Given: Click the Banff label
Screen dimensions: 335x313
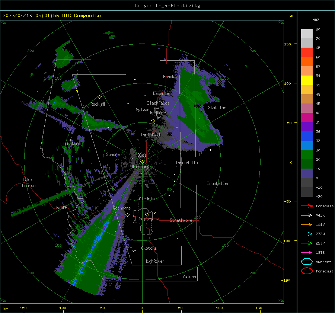Looking at the screenshot, I should click(x=61, y=207).
